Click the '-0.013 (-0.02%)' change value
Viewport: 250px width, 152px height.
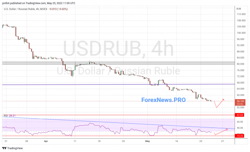pos(58,9)
